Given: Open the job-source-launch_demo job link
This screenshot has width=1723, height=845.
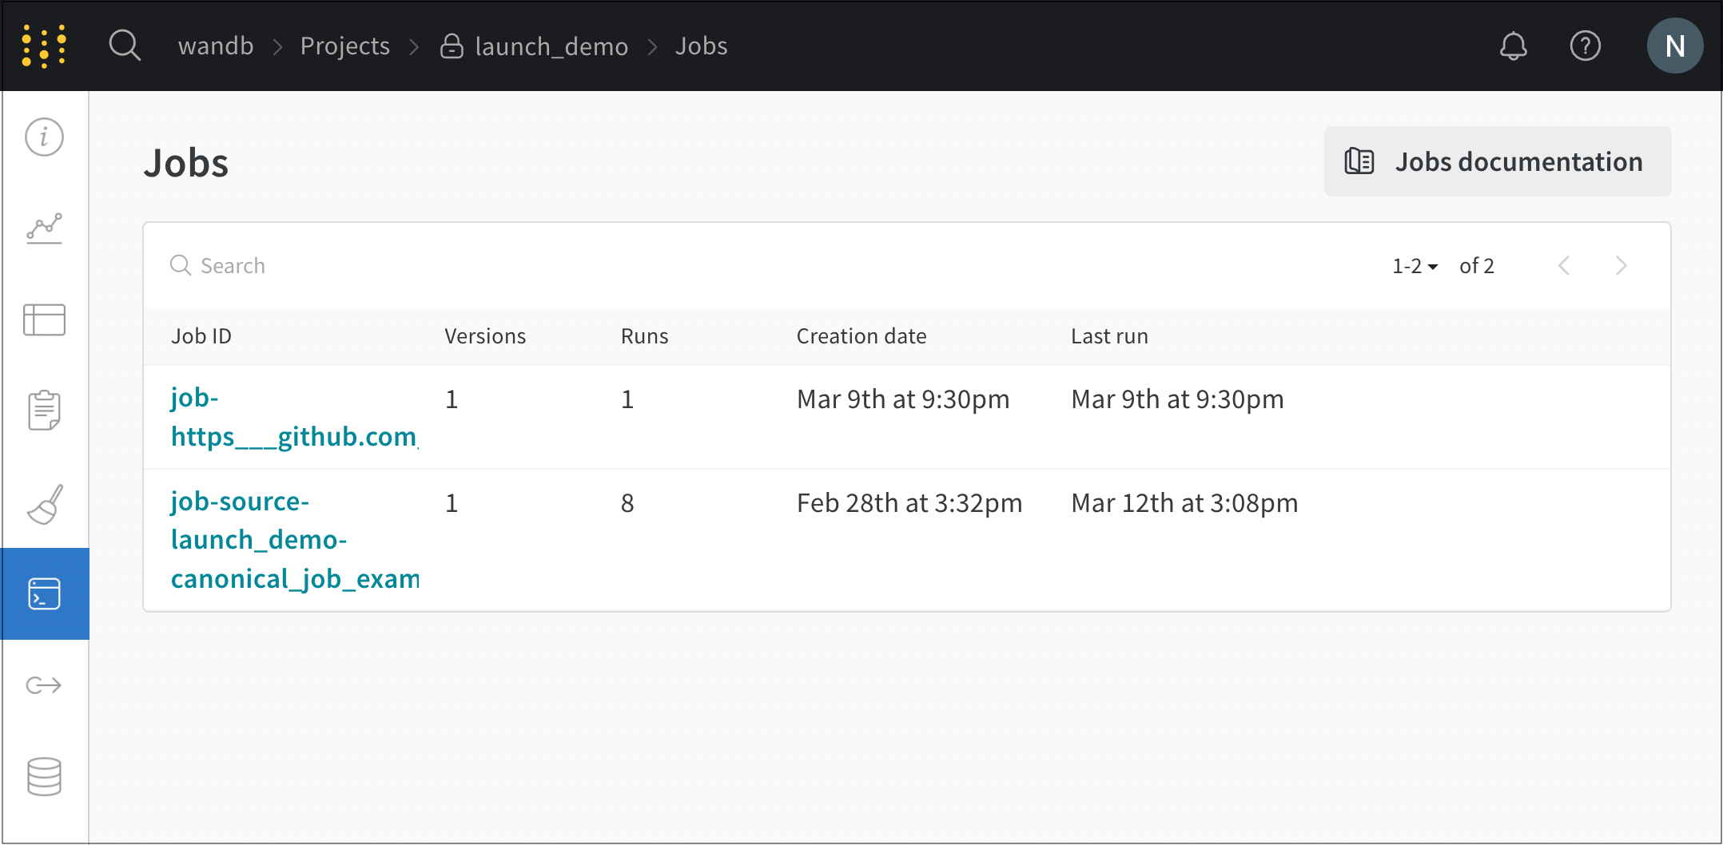Looking at the screenshot, I should (294, 540).
